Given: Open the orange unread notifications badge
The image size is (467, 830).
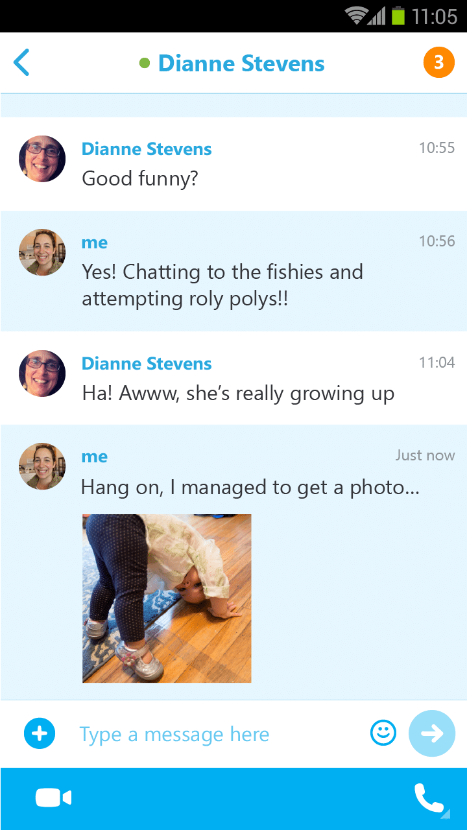Looking at the screenshot, I should (x=438, y=63).
